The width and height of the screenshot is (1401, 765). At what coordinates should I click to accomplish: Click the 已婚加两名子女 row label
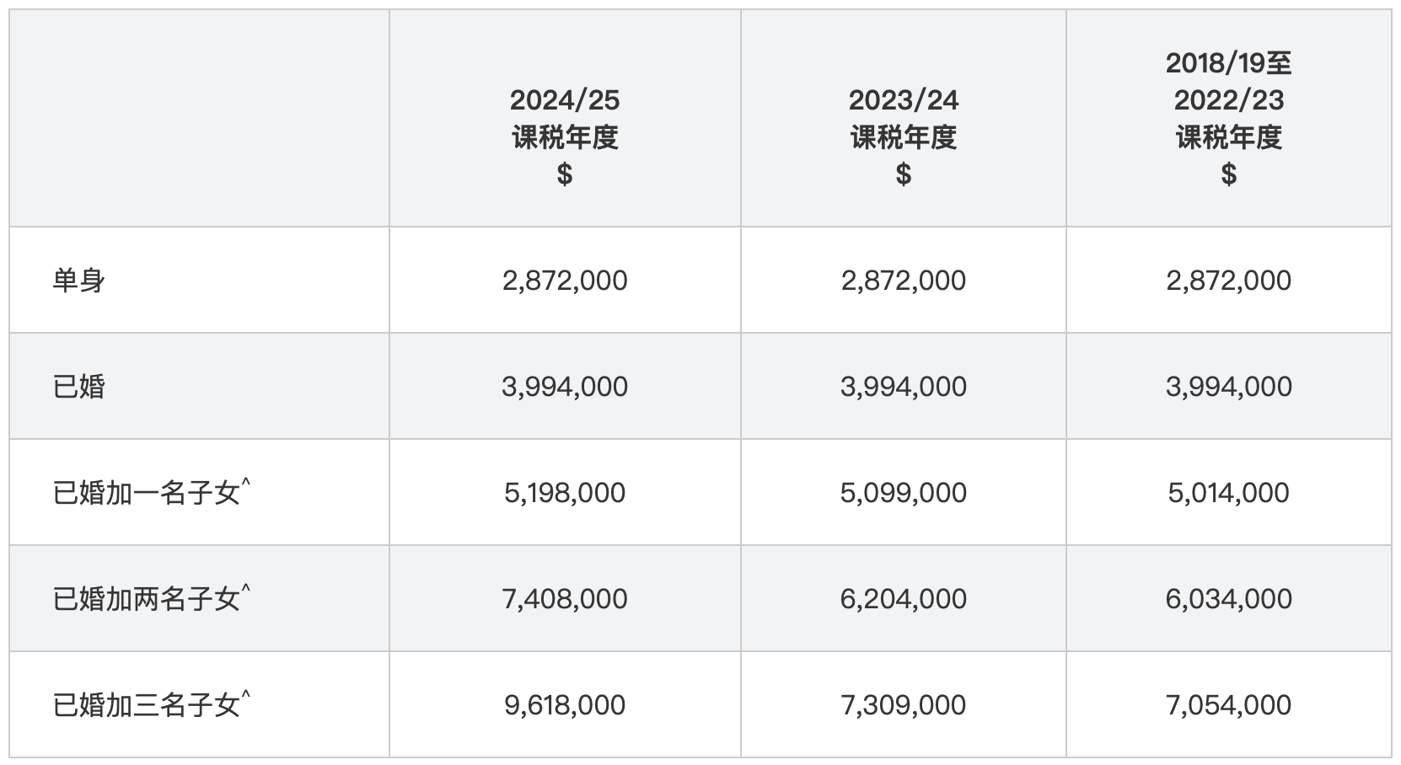click(152, 597)
